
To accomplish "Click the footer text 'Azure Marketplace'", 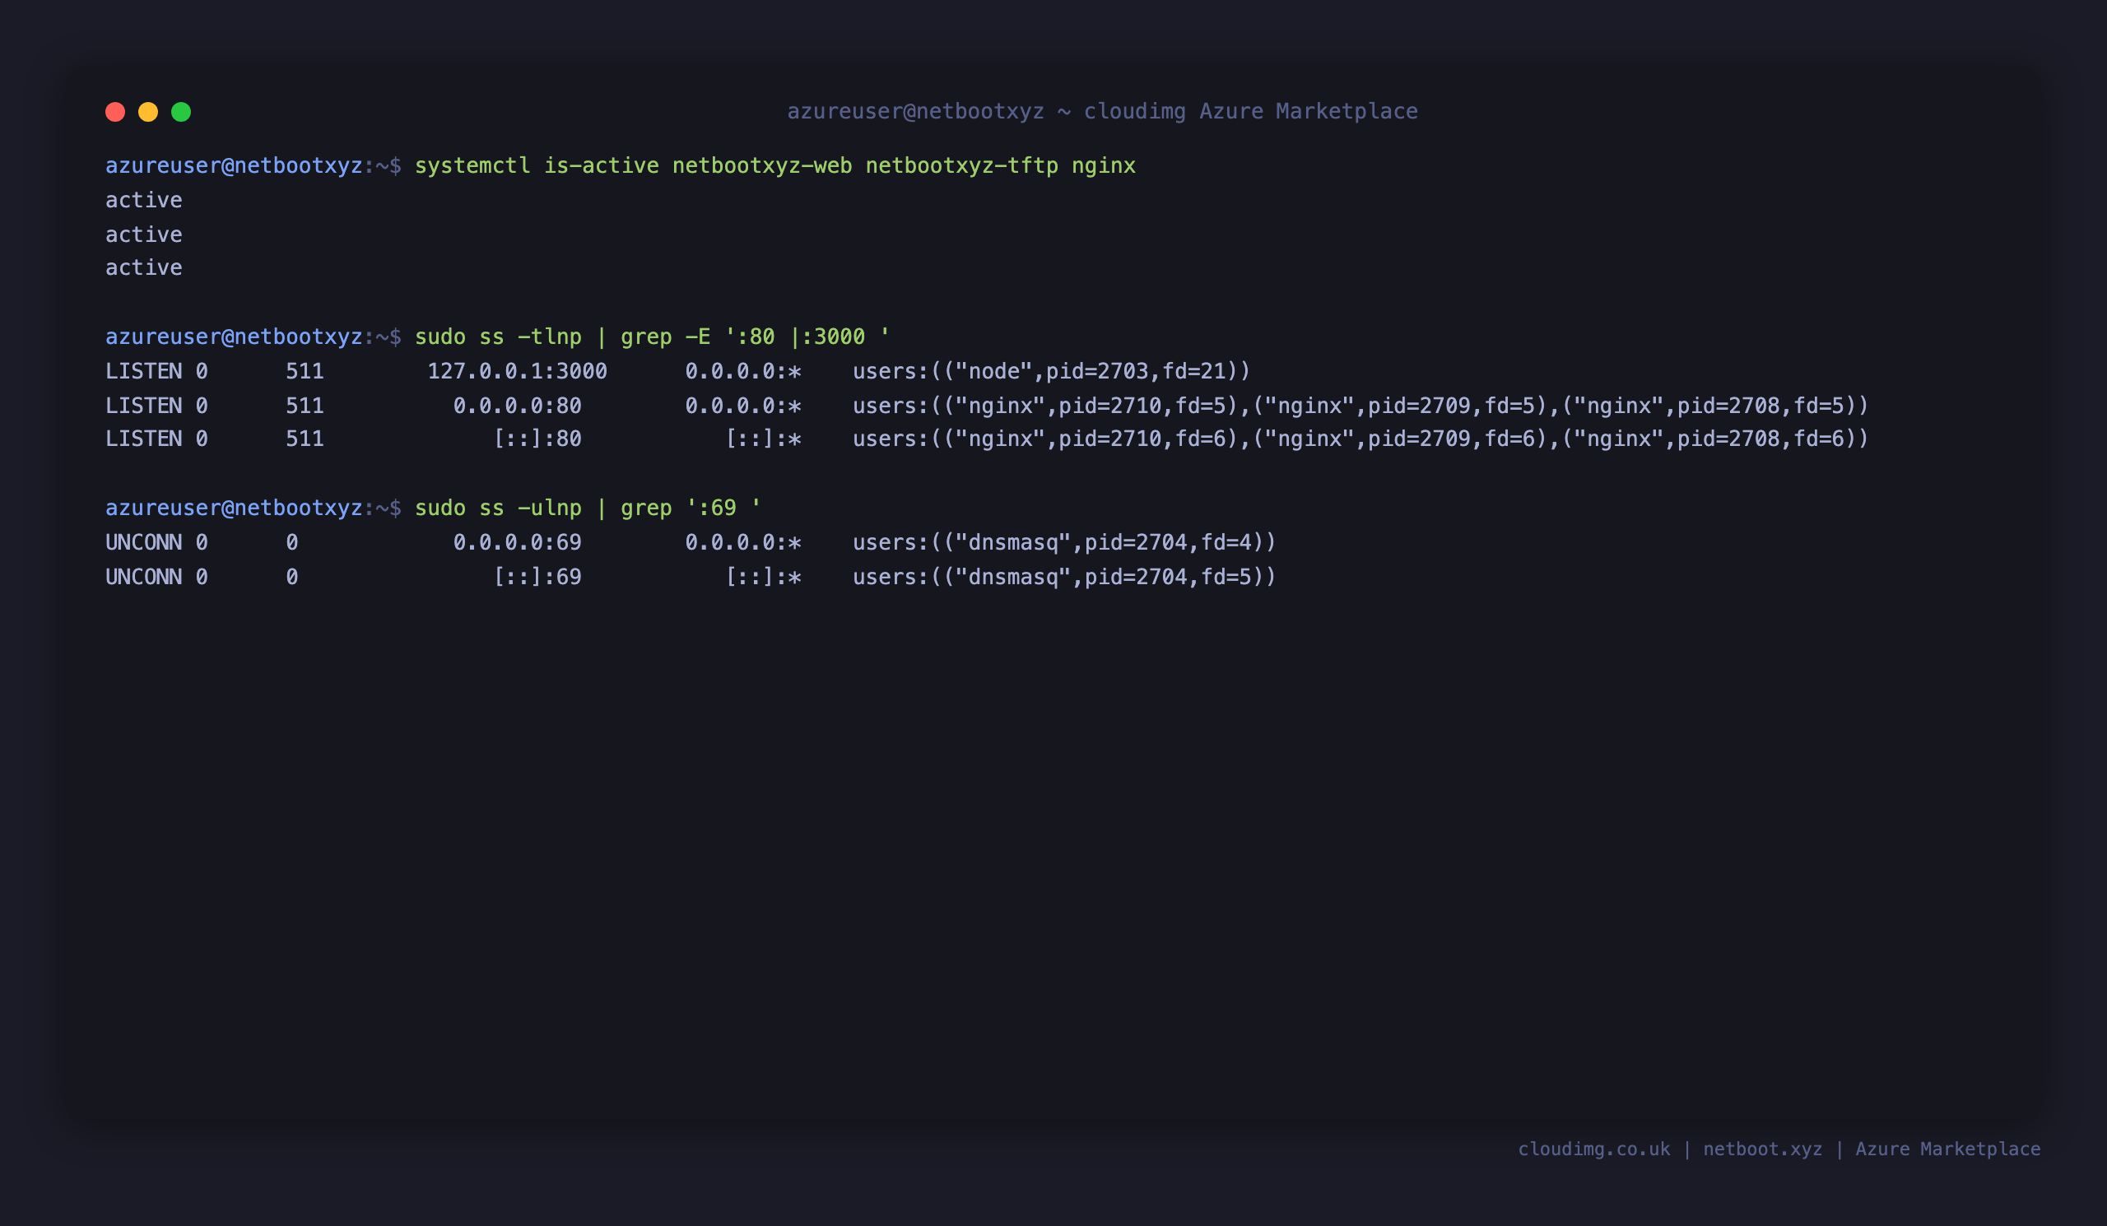I will pos(1948,1149).
